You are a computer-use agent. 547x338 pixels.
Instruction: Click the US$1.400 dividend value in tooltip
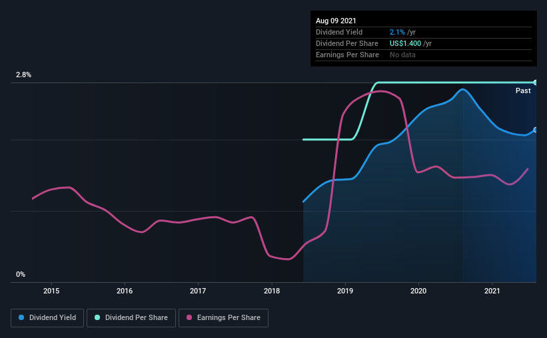pyautogui.click(x=405, y=43)
